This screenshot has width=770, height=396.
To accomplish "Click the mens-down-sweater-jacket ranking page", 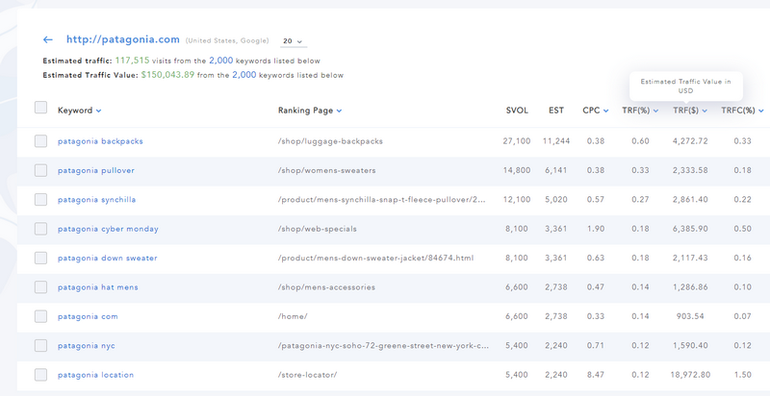I will (375, 259).
